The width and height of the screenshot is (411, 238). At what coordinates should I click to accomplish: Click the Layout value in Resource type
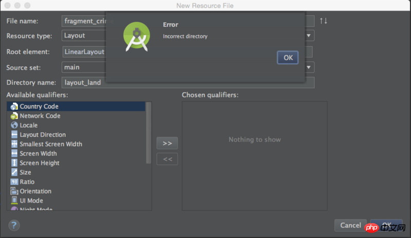74,35
